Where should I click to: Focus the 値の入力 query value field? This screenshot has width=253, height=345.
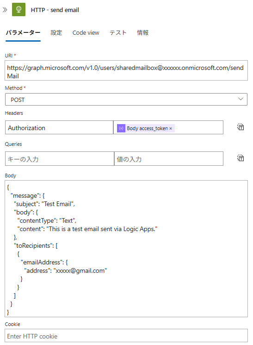(x=169, y=158)
